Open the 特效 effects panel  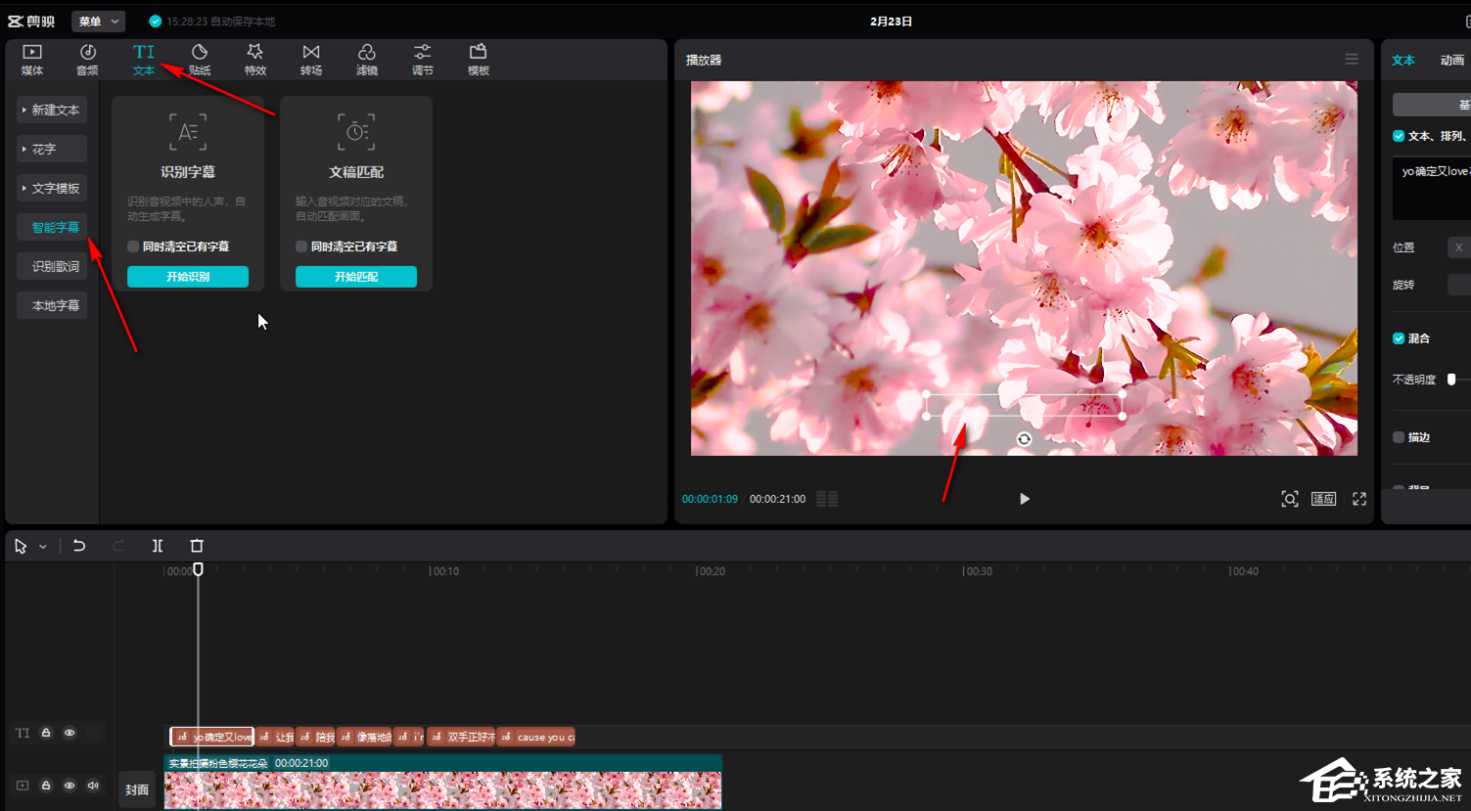click(255, 59)
